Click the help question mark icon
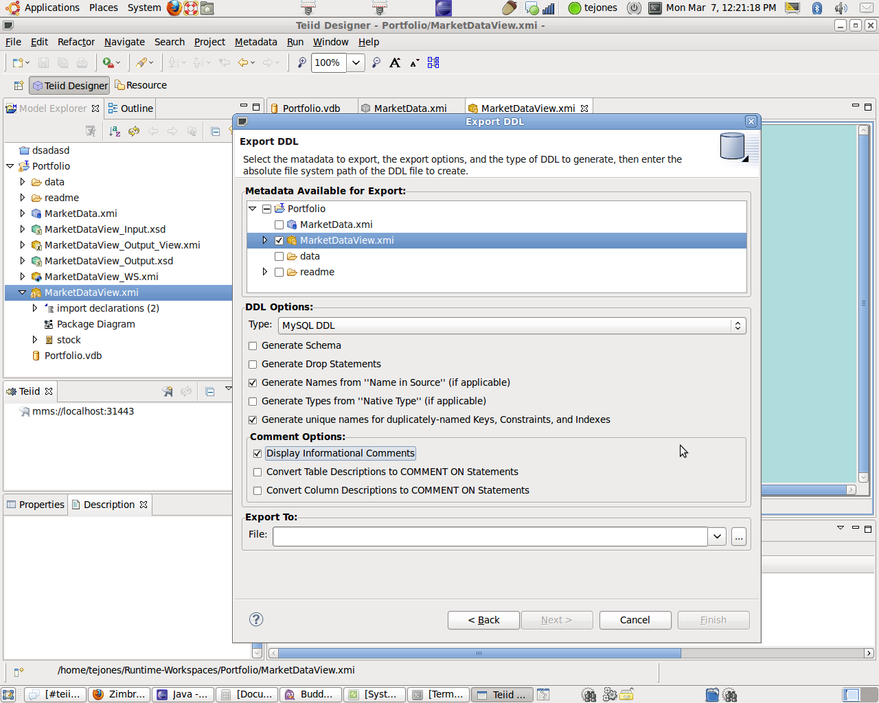Image resolution: width=879 pixels, height=703 pixels. coord(256,619)
